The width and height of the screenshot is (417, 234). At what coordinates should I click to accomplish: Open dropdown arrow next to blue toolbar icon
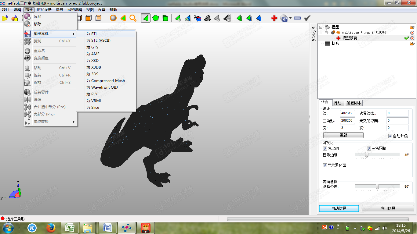pos(290,18)
